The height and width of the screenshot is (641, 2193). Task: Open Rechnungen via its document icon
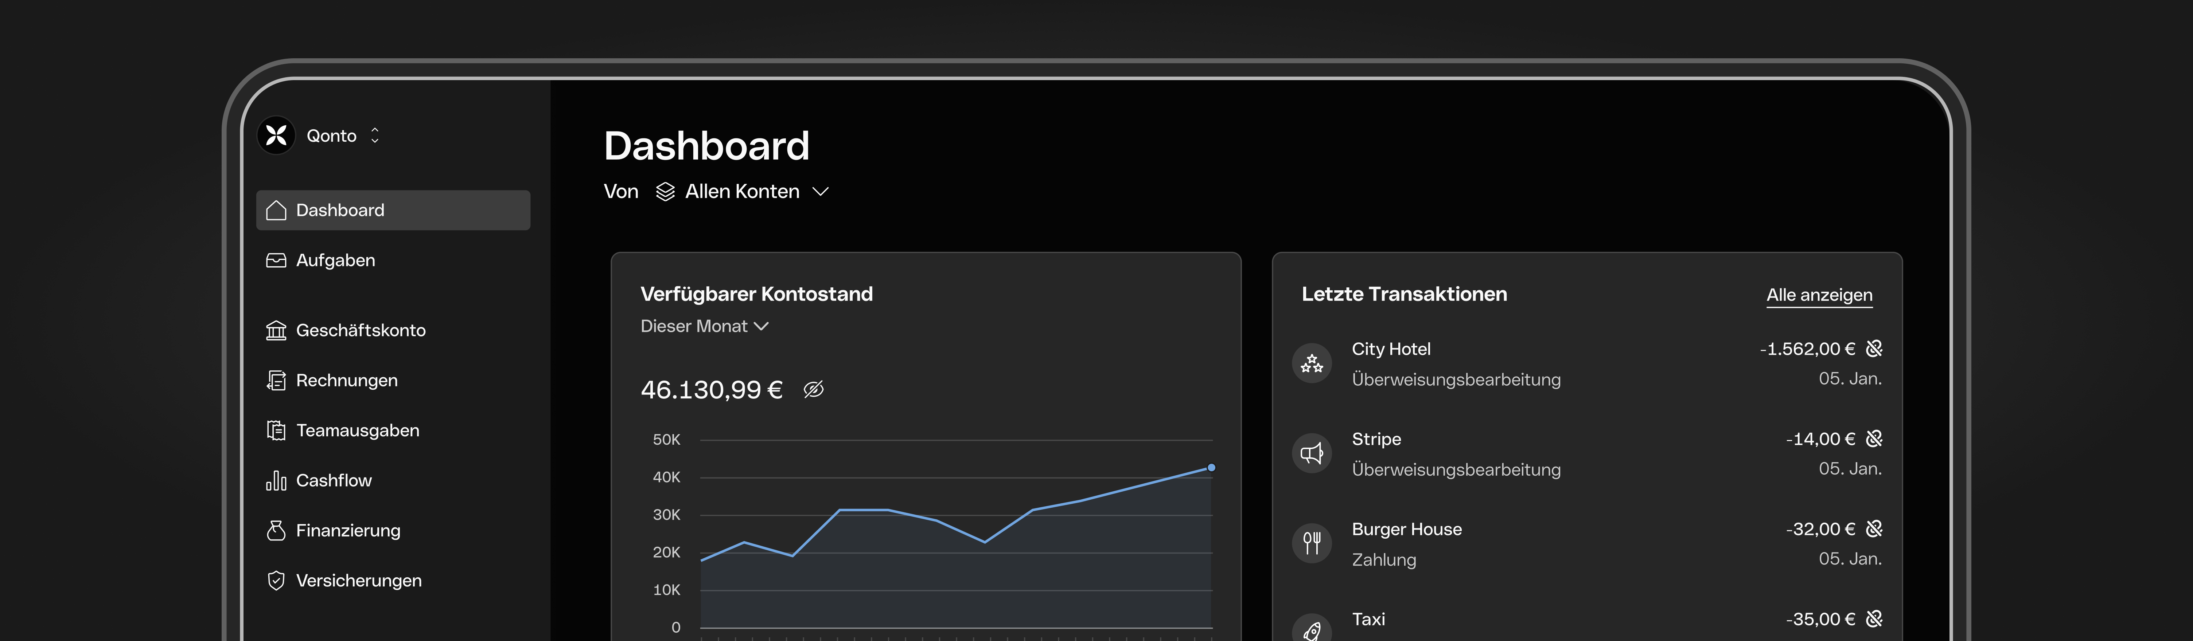[x=277, y=380]
